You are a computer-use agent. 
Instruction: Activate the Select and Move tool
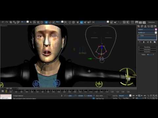(x=46, y=22)
